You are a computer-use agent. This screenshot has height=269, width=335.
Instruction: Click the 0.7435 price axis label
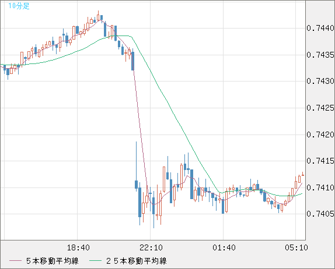tap(320, 55)
